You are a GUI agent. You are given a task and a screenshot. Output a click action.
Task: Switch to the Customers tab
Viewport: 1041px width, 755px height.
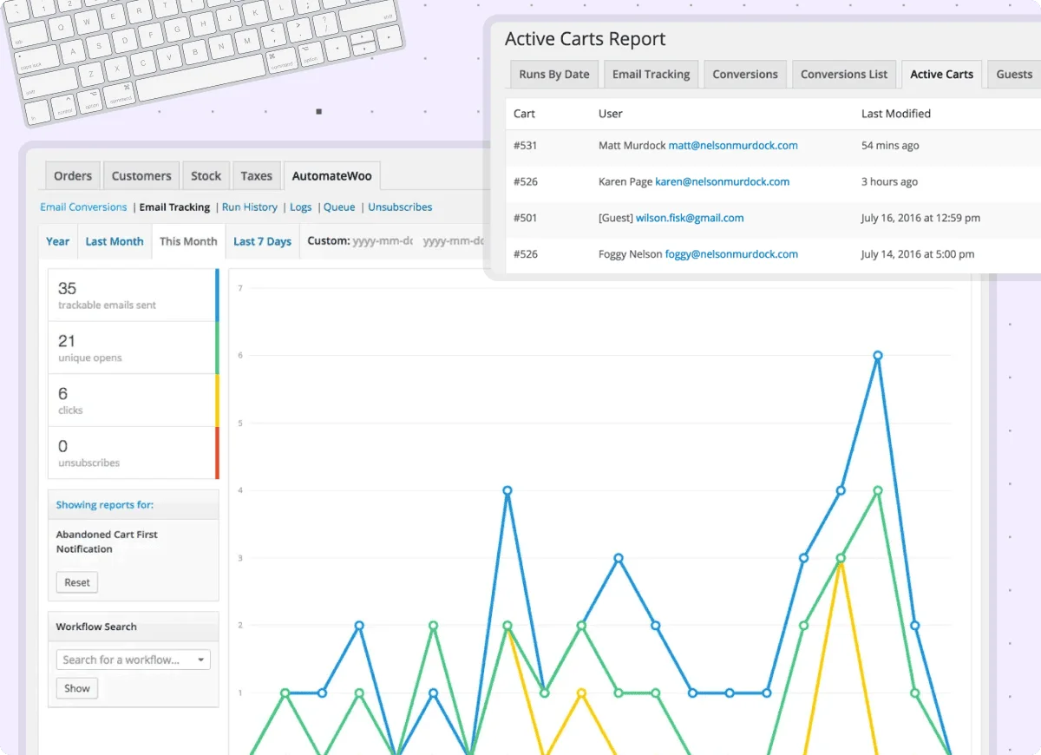pyautogui.click(x=141, y=175)
